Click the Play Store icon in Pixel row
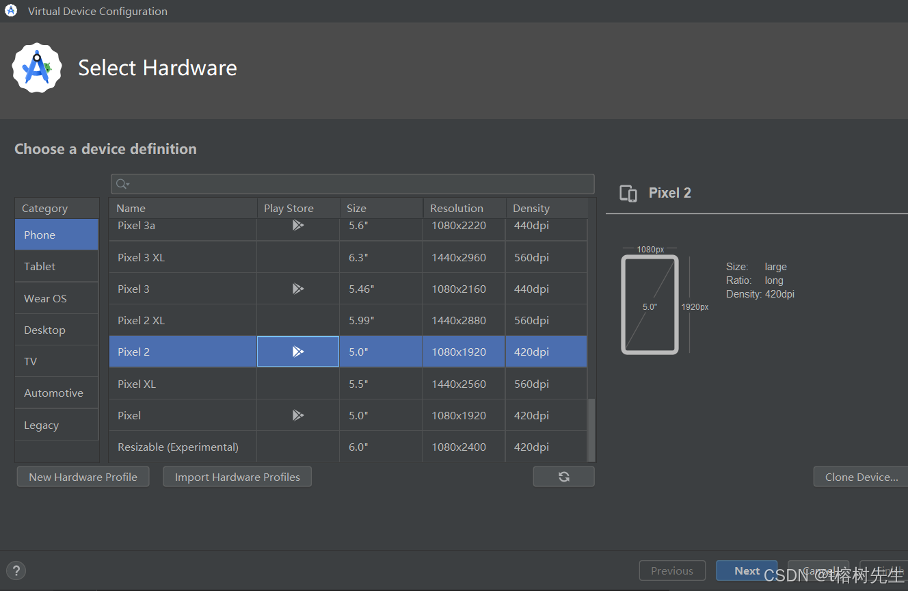 coord(298,415)
